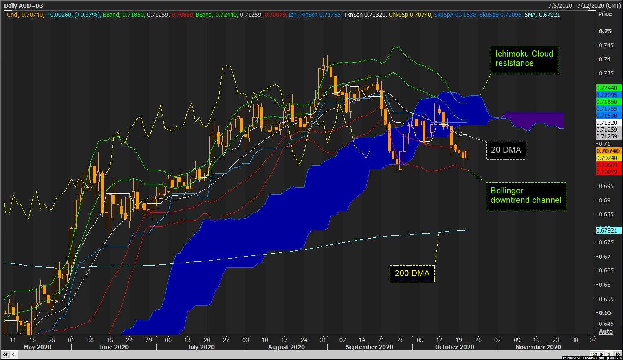The image size is (623, 360).
Task: Select the 20 DMA annotation box
Action: [x=506, y=150]
